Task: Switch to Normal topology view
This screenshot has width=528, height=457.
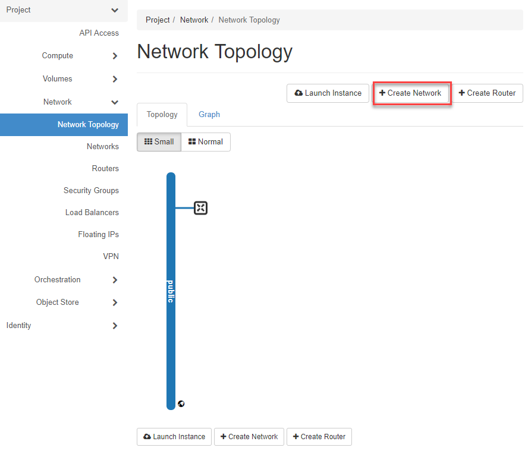Action: 206,142
